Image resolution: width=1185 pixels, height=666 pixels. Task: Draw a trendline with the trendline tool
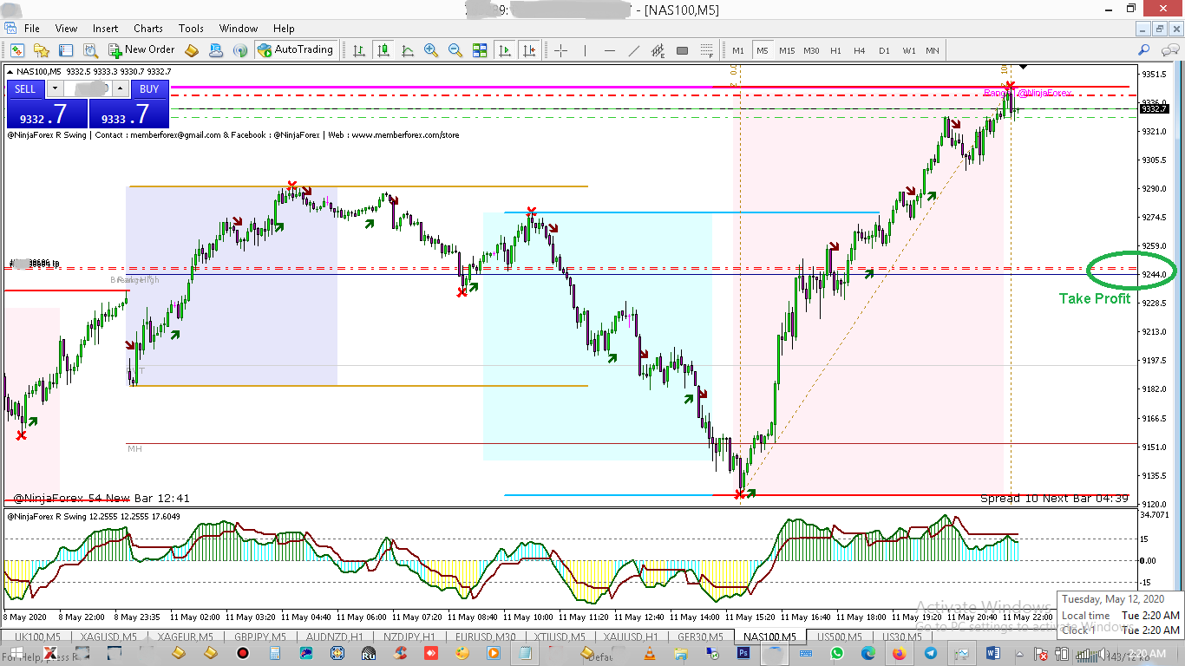(634, 50)
